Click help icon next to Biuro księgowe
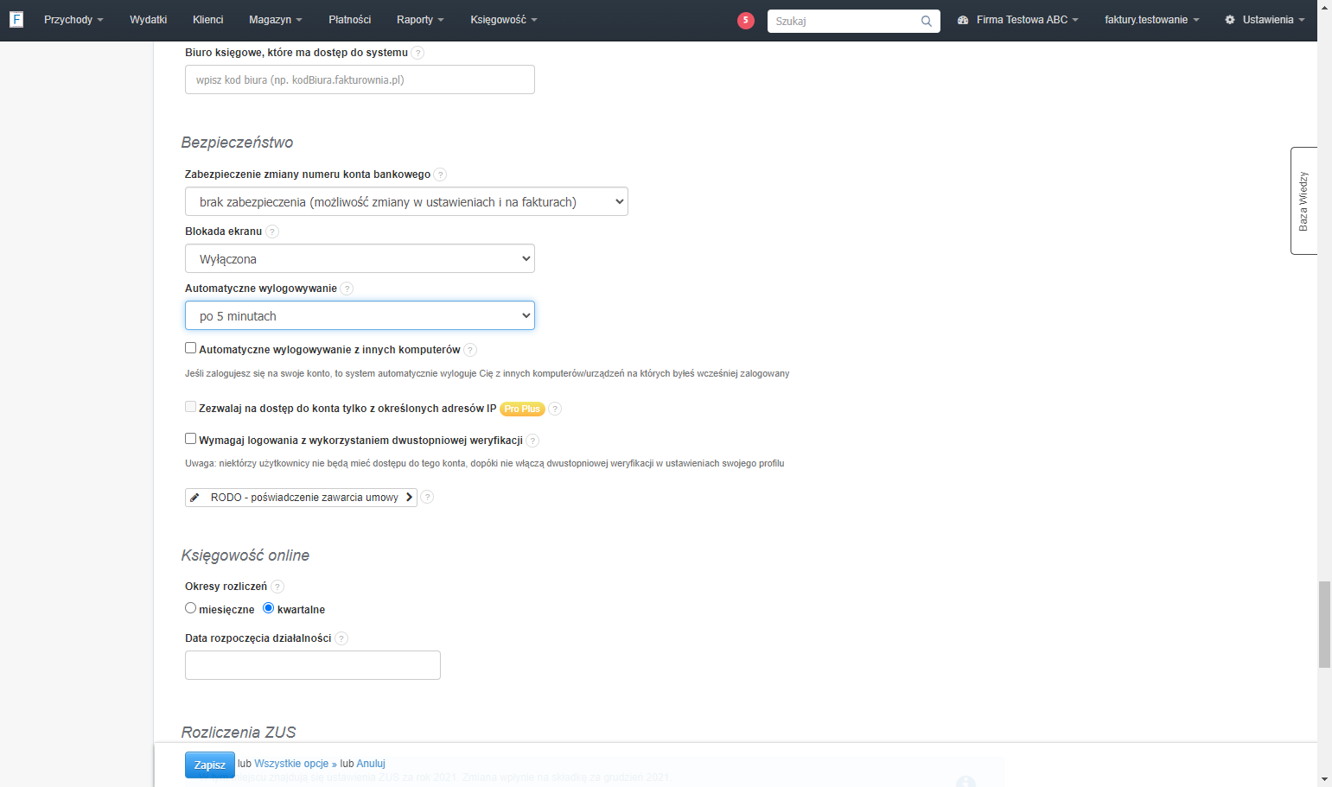 (x=417, y=53)
